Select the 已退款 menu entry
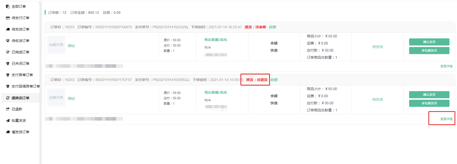This screenshot has width=457, height=164. [x=17, y=109]
